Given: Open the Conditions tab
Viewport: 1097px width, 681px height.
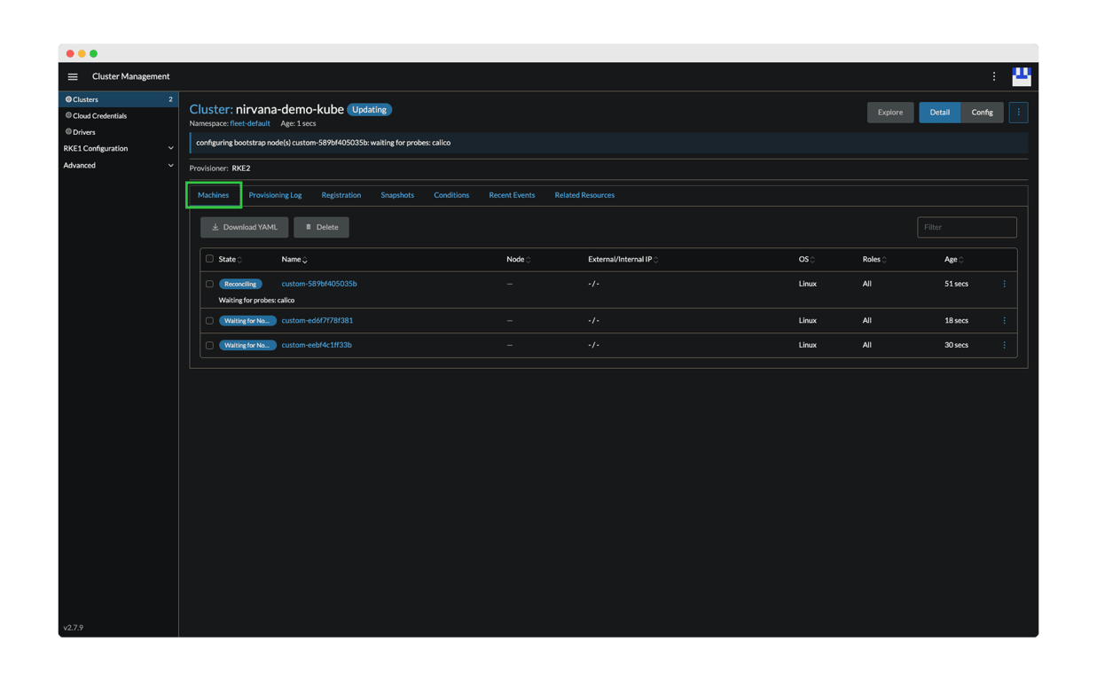Looking at the screenshot, I should [x=451, y=195].
